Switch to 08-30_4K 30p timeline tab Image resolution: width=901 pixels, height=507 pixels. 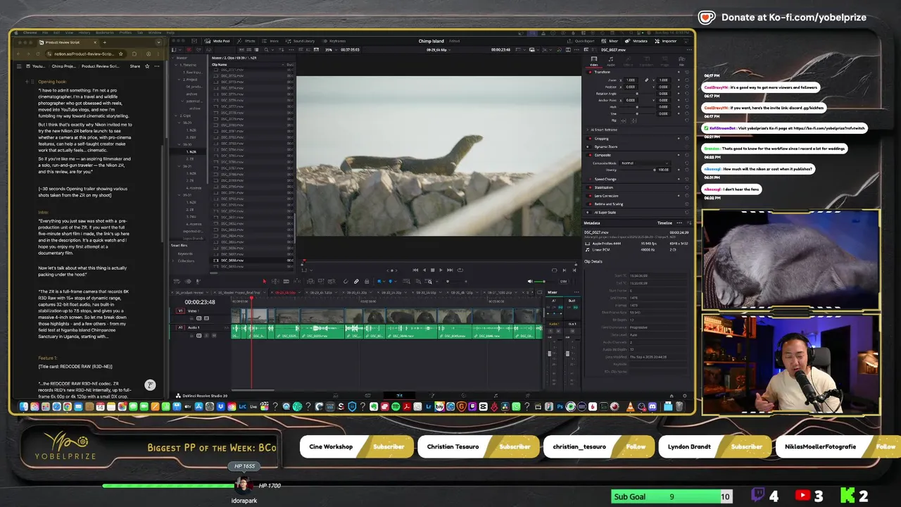pyautogui.click(x=357, y=292)
